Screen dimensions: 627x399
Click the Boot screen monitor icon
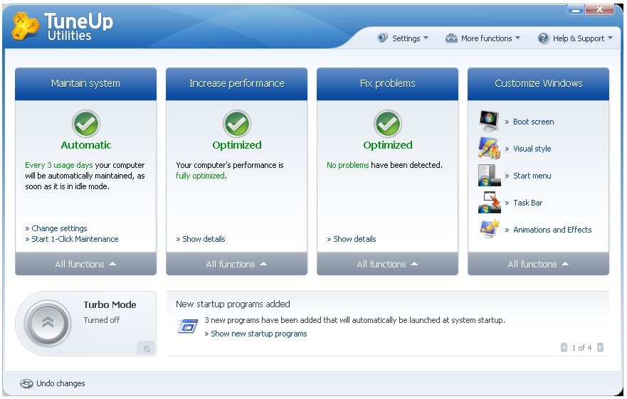(x=489, y=121)
